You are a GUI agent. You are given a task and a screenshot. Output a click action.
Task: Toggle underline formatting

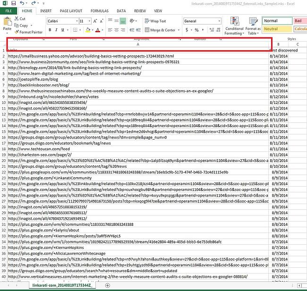[63, 30]
